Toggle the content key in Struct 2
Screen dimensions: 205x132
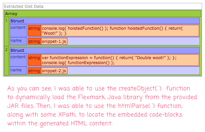(x=18, y=60)
